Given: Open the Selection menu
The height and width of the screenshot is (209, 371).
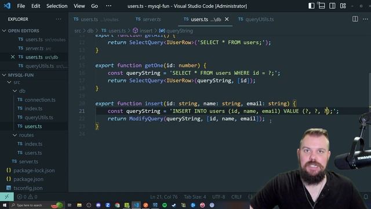Looking at the screenshot, I should (x=57, y=6).
